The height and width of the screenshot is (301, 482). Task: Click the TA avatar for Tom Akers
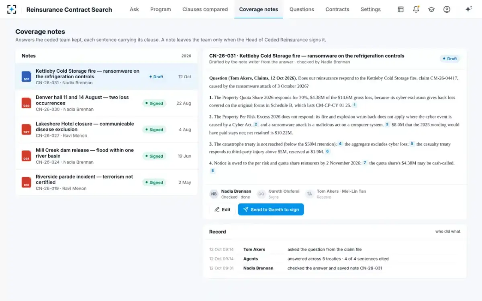[310, 194]
